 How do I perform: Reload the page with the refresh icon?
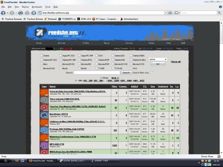click(20, 13)
